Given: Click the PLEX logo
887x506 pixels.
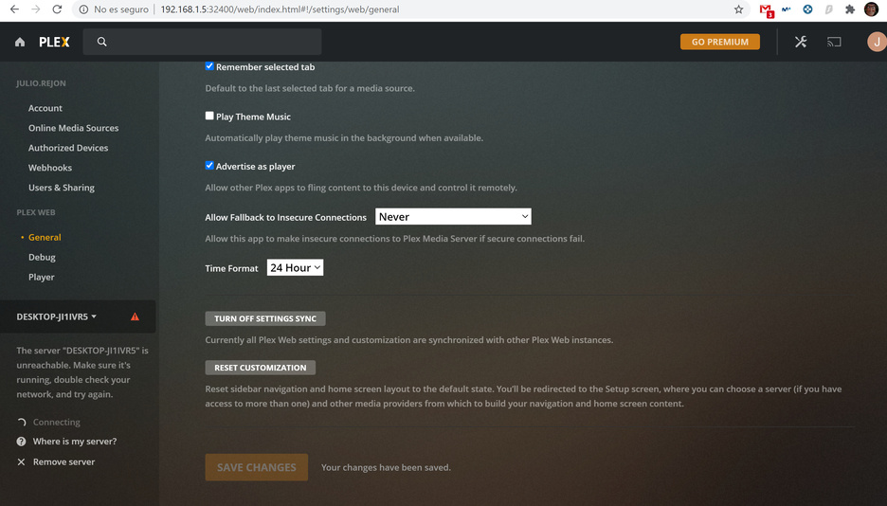Looking at the screenshot, I should coord(54,42).
